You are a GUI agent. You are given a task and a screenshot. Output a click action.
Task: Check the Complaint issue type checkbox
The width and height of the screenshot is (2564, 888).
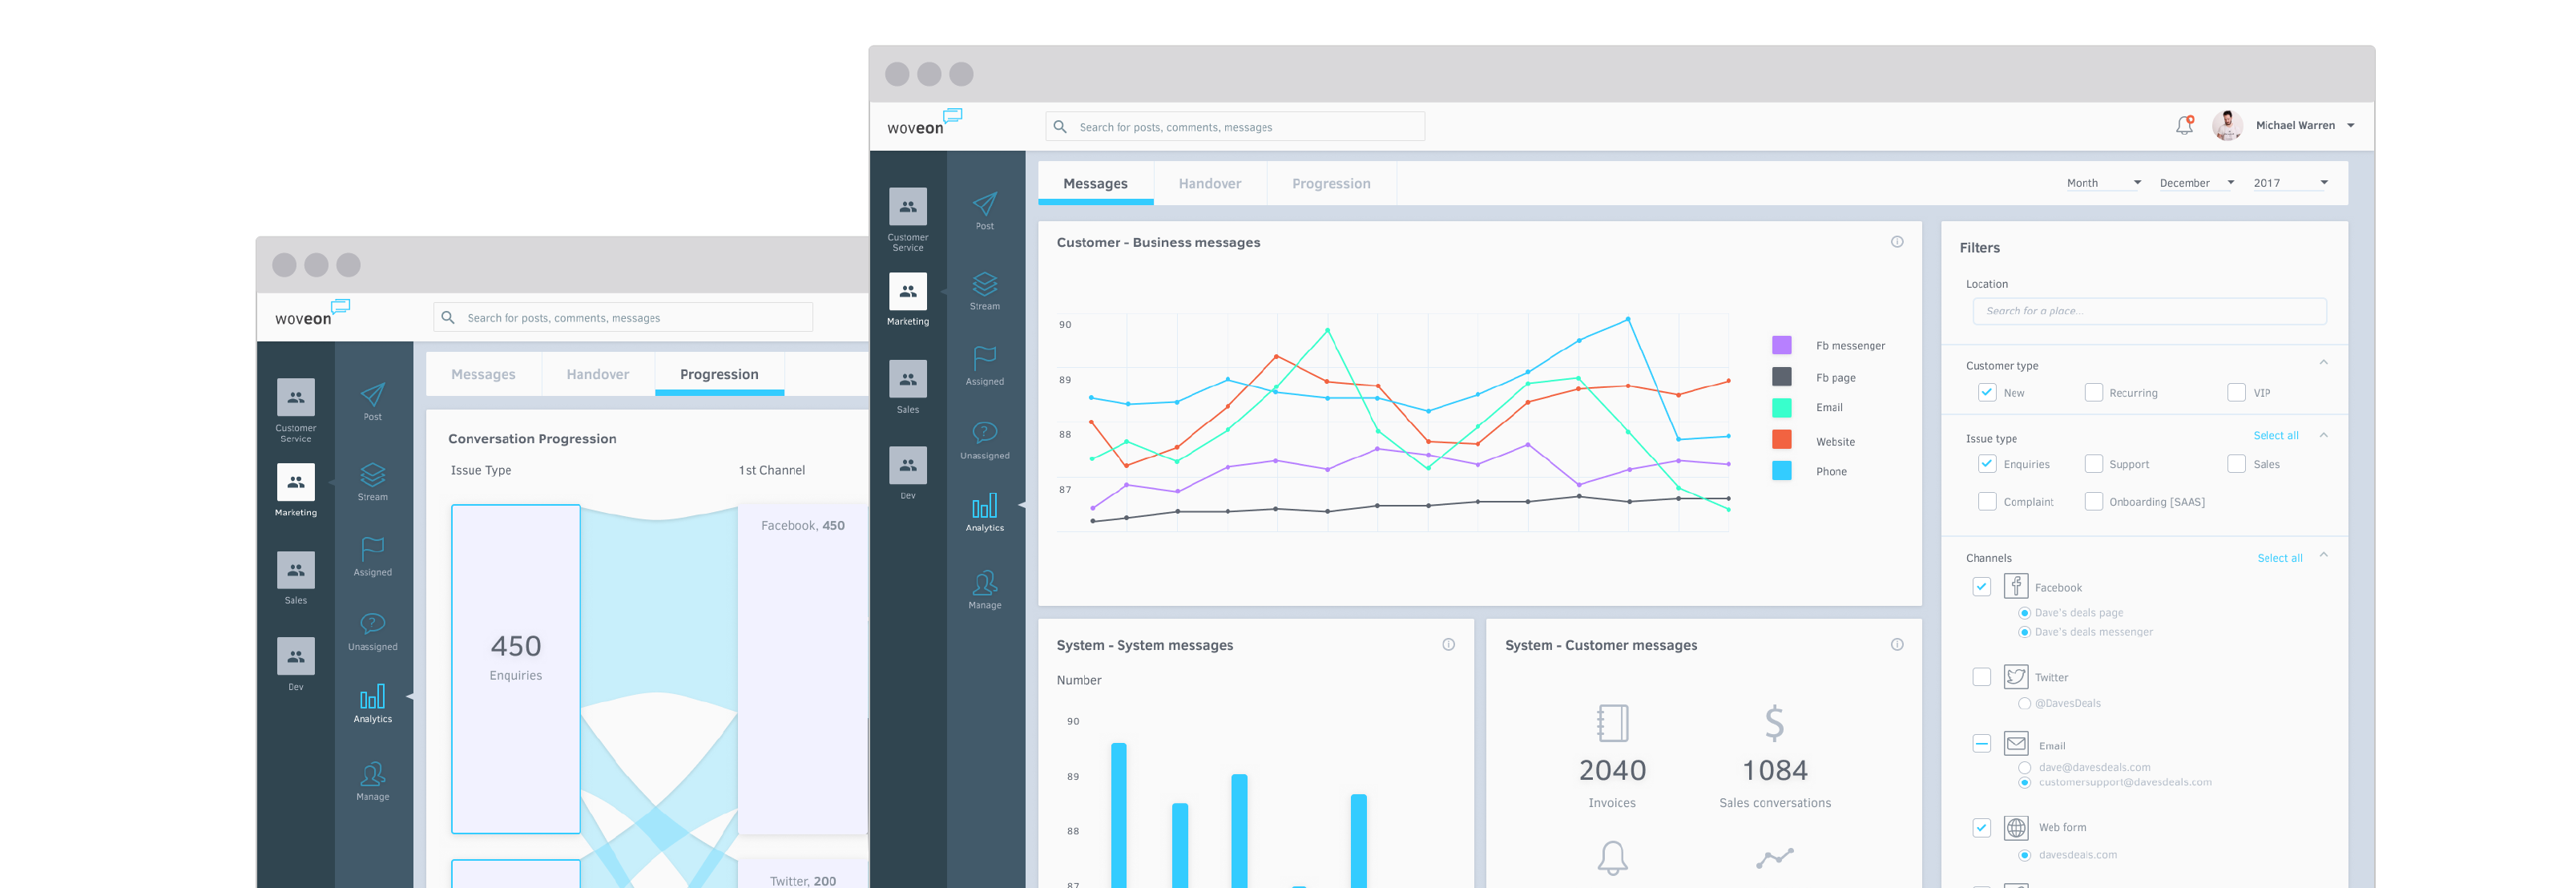pyautogui.click(x=1987, y=502)
